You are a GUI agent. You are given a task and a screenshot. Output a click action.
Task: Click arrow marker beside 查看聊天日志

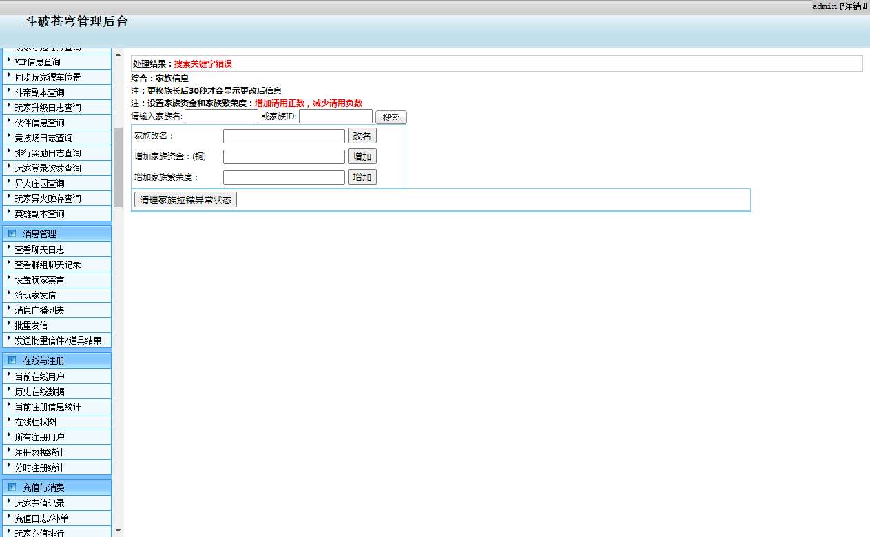pyautogui.click(x=9, y=248)
